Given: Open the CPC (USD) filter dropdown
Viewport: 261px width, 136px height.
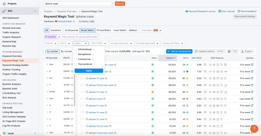Looking at the screenshot, I should pyautogui.click(x=99, y=43).
